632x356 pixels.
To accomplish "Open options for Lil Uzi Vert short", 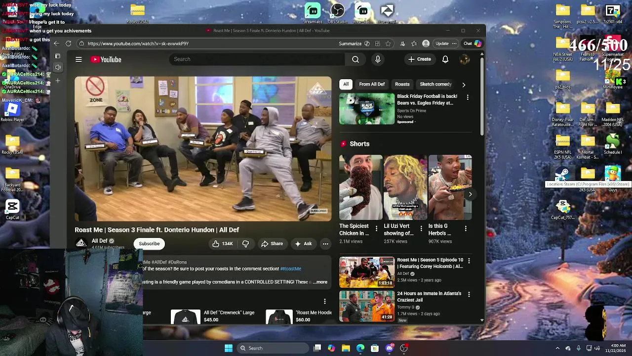I will (x=421, y=228).
